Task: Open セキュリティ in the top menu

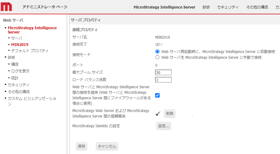Action: 228,7
